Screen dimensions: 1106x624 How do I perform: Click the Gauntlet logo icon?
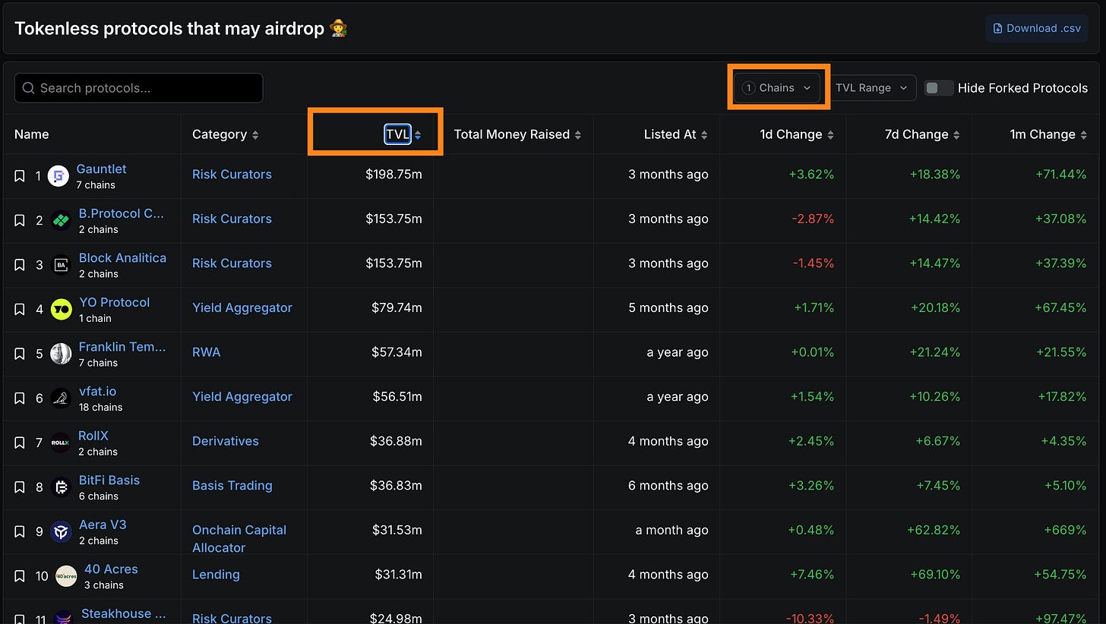pos(58,176)
